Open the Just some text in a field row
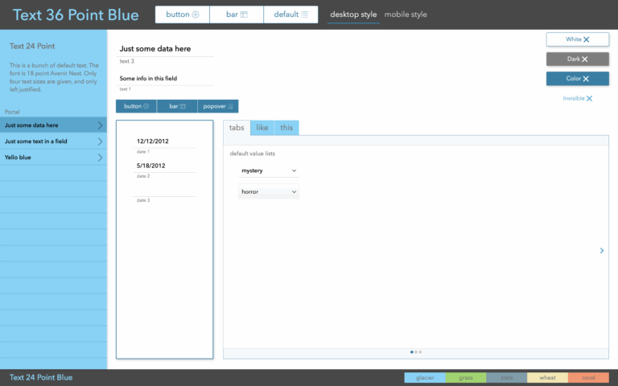Screen dimensions: 618x386 (53, 141)
